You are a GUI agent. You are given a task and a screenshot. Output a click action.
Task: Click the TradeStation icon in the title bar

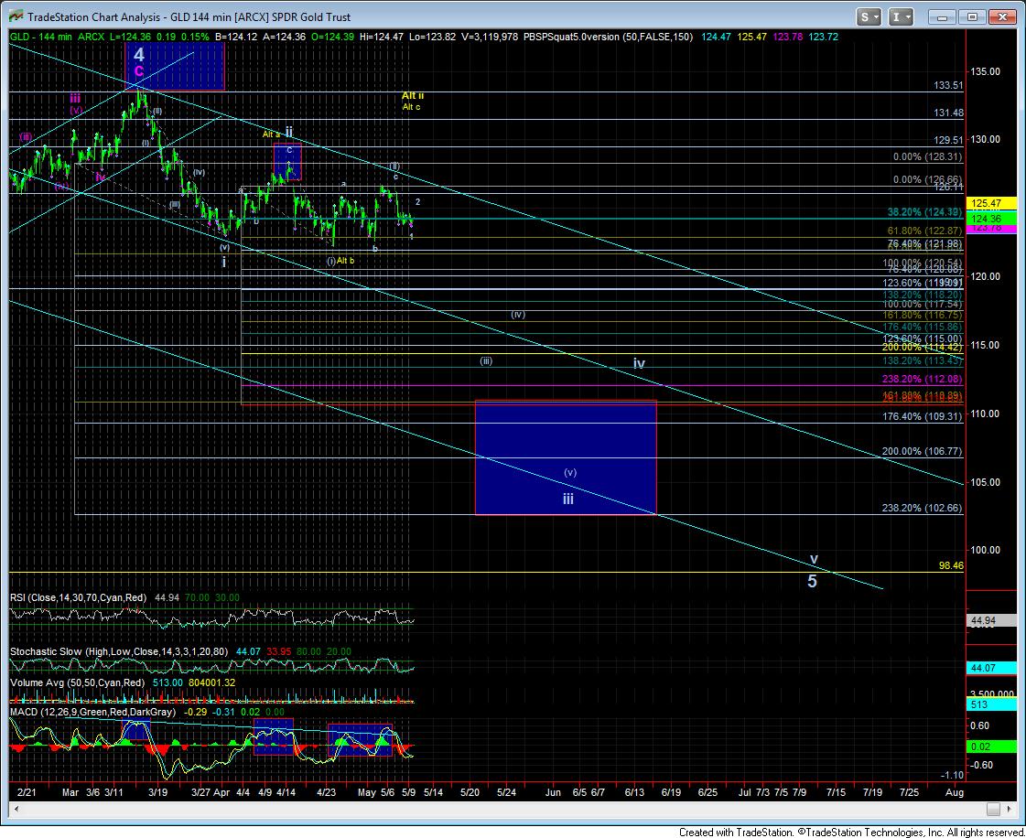(x=15, y=17)
